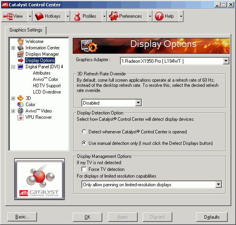The width and height of the screenshot is (236, 225).
Task: Click the Avivo Video film reel icon
Action: click(x=20, y=111)
